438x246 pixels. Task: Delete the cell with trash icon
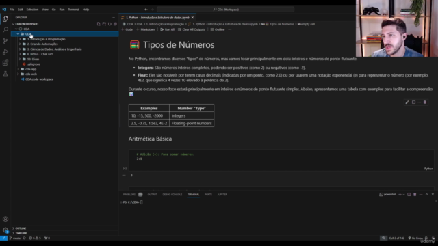click(425, 102)
